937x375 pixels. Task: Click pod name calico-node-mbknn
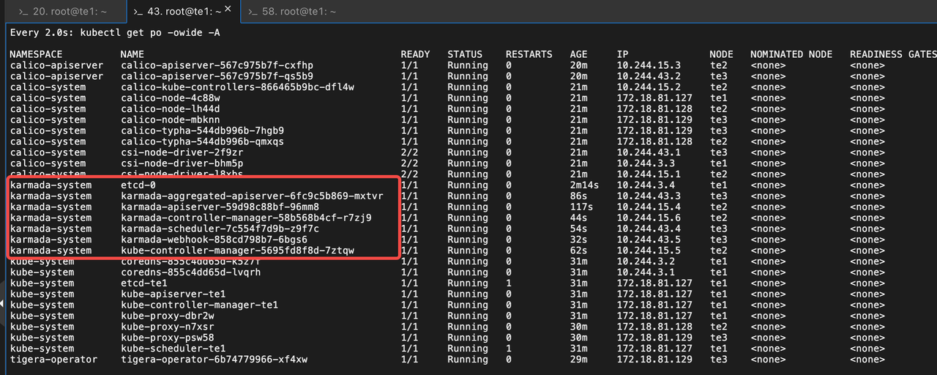pyautogui.click(x=170, y=120)
